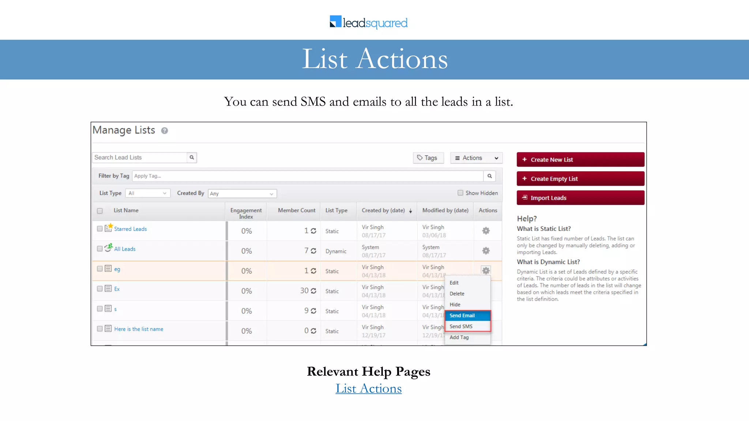Viewport: 749px width, 421px height.
Task: Select the eg row checkbox
Action: point(99,269)
